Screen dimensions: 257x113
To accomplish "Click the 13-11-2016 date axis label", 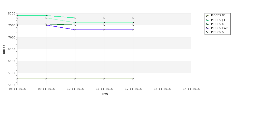I will (x=162, y=89).
